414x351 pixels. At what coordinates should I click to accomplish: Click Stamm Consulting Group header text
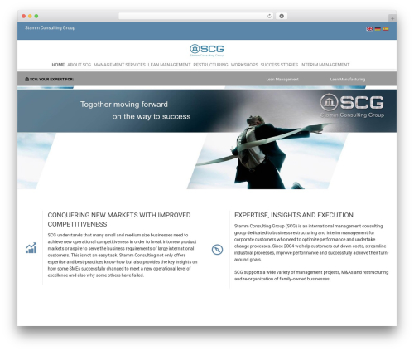[51, 27]
